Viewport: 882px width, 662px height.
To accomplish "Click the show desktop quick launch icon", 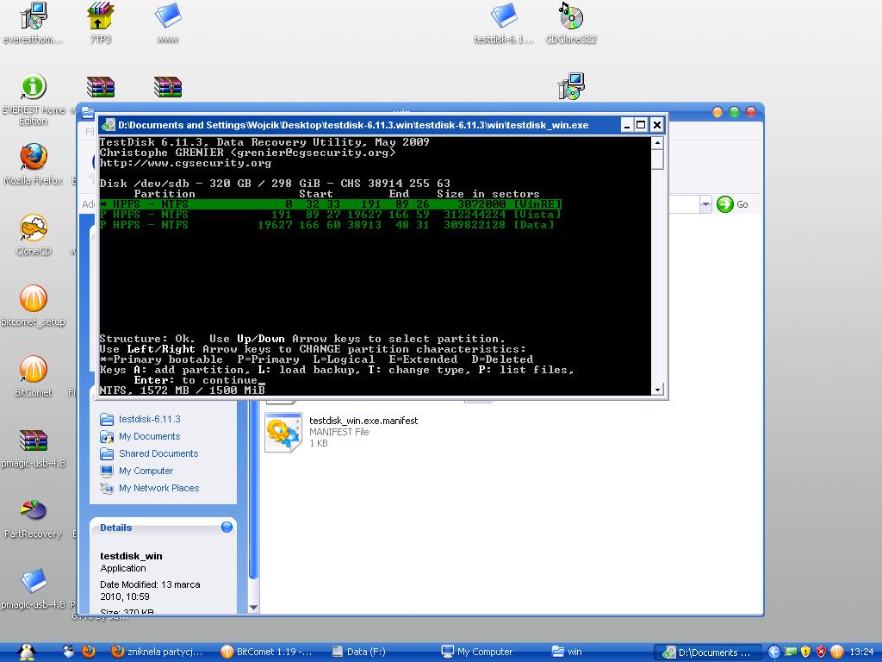I will [69, 652].
